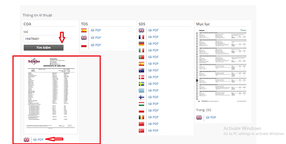Choose the Hungarian flag in SDS list

click(141, 104)
